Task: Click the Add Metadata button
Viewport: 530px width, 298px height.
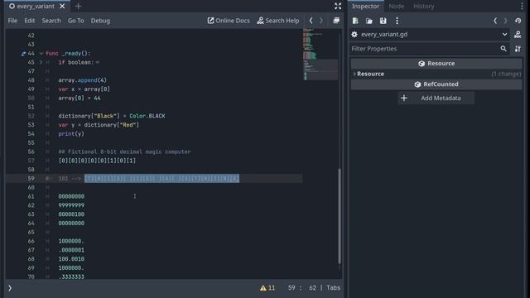Action: coord(436,98)
